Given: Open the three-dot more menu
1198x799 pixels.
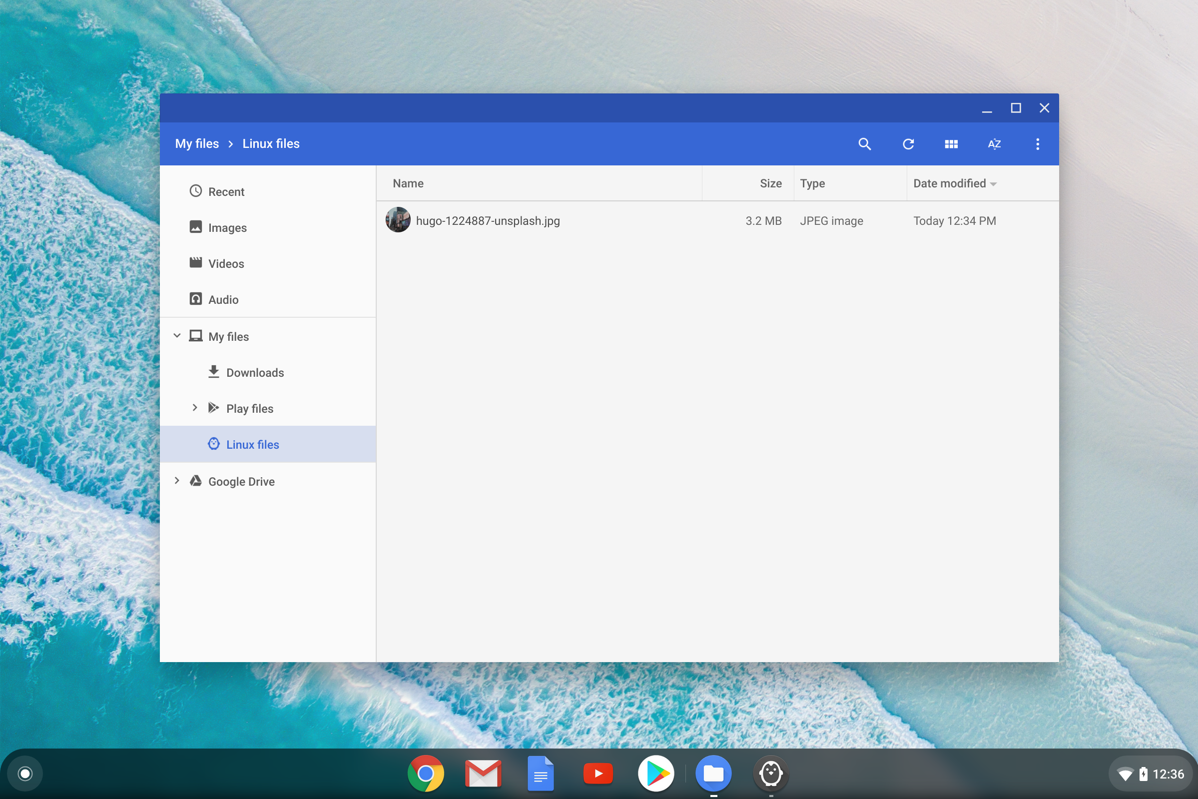Looking at the screenshot, I should [1037, 144].
